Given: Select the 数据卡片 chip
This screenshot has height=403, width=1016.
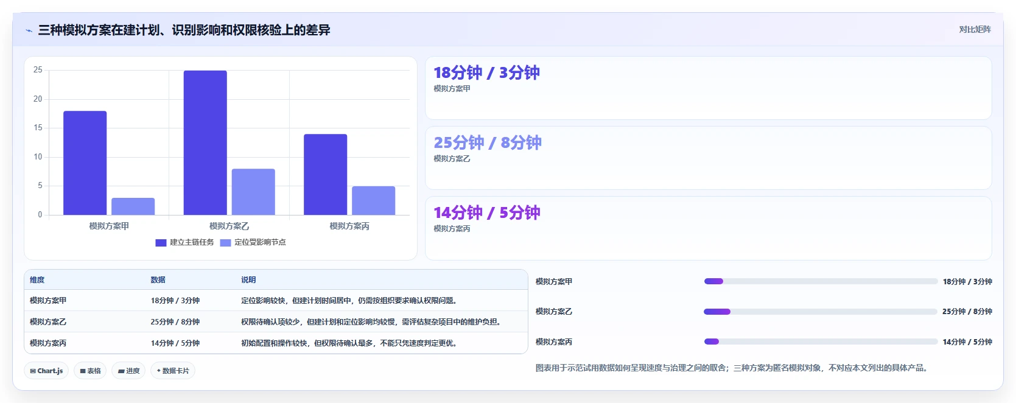Looking at the screenshot, I should [x=173, y=371].
